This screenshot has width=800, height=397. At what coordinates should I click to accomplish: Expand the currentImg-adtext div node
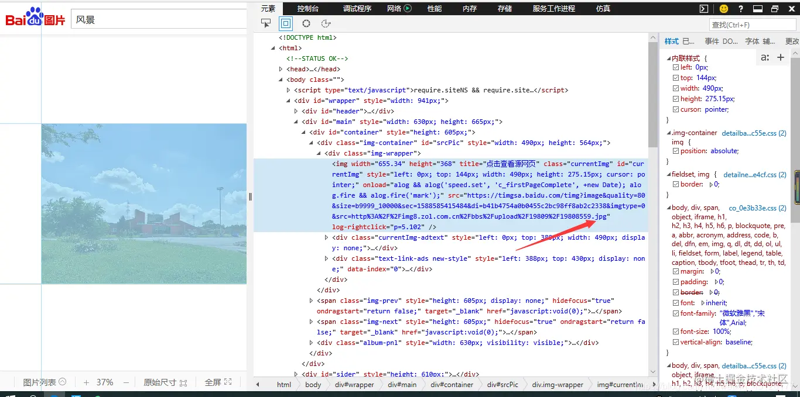(x=327, y=237)
